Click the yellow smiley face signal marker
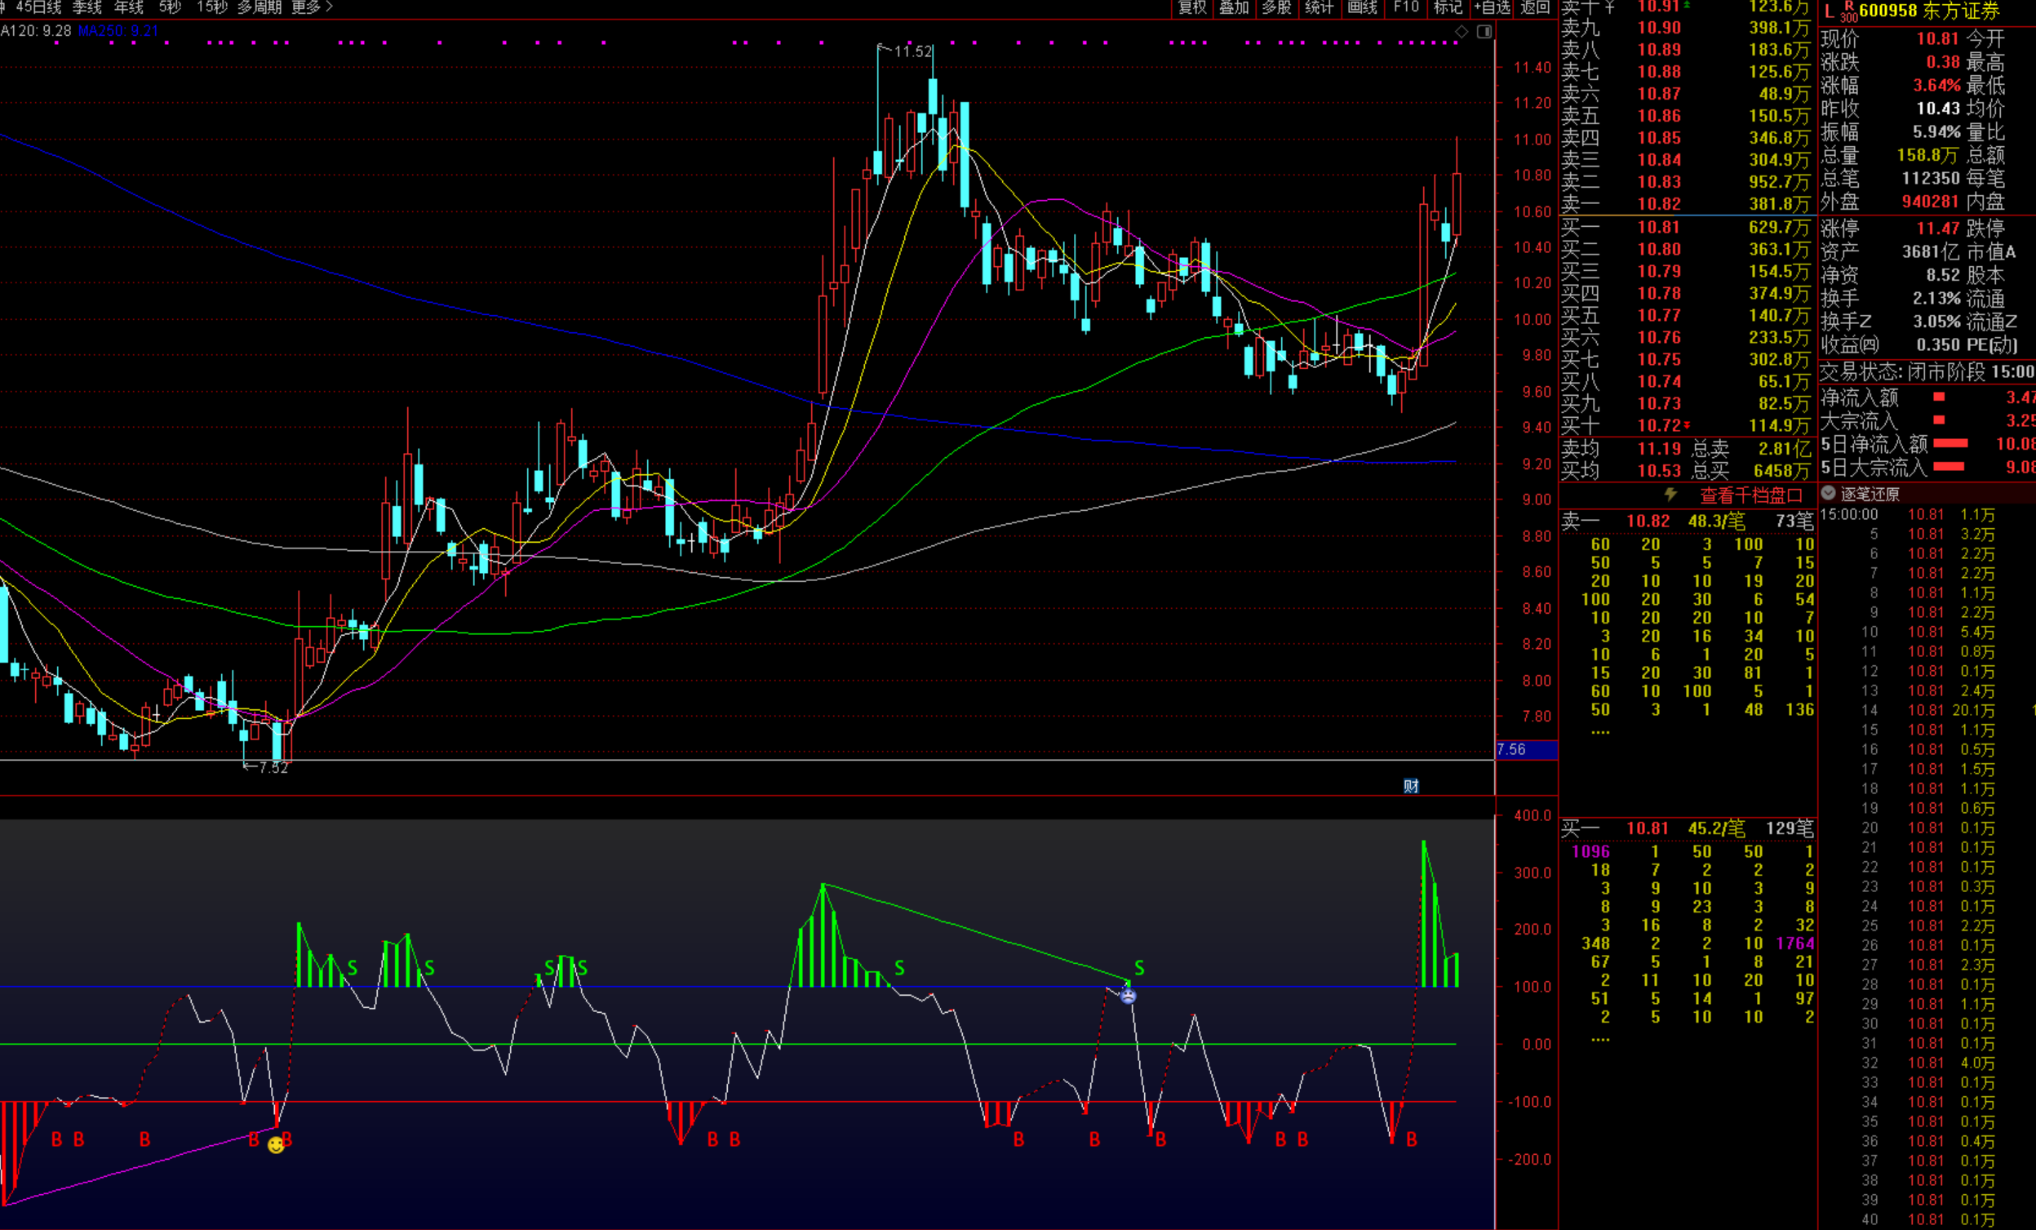The width and height of the screenshot is (2036, 1230). click(276, 1145)
